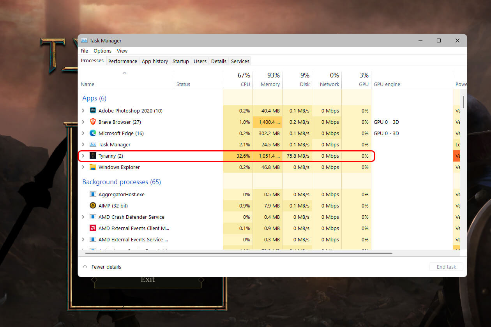Viewport: 491px width, 327px height.
Task: Click the horizontal scrollbar below the process list
Action: (x=238, y=253)
